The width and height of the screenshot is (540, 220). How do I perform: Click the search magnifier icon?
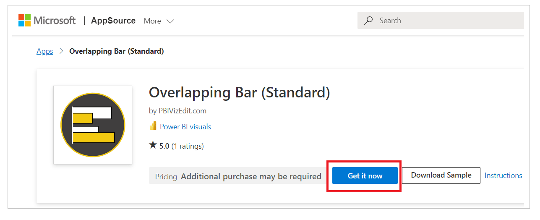pos(368,21)
